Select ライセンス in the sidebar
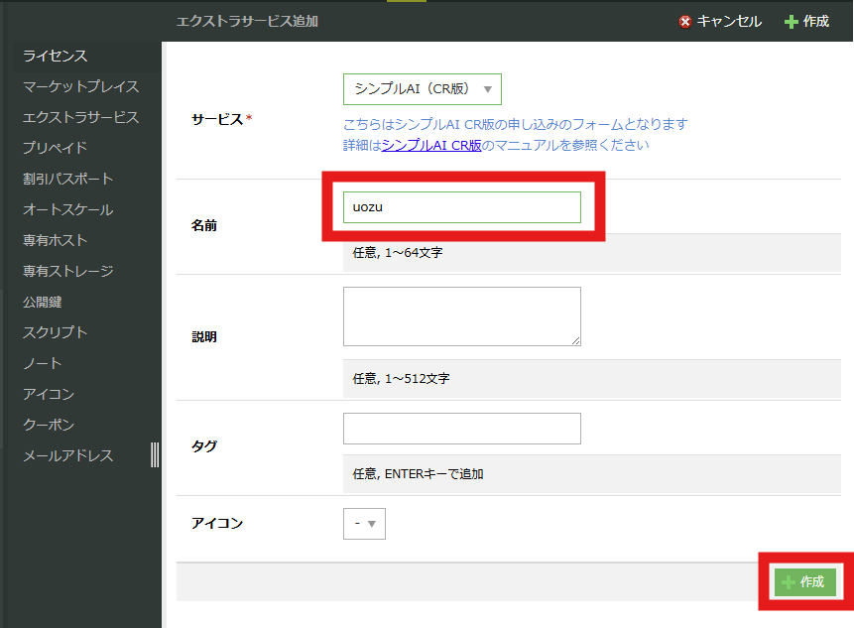Image resolution: width=854 pixels, height=628 pixels. pyautogui.click(x=56, y=56)
